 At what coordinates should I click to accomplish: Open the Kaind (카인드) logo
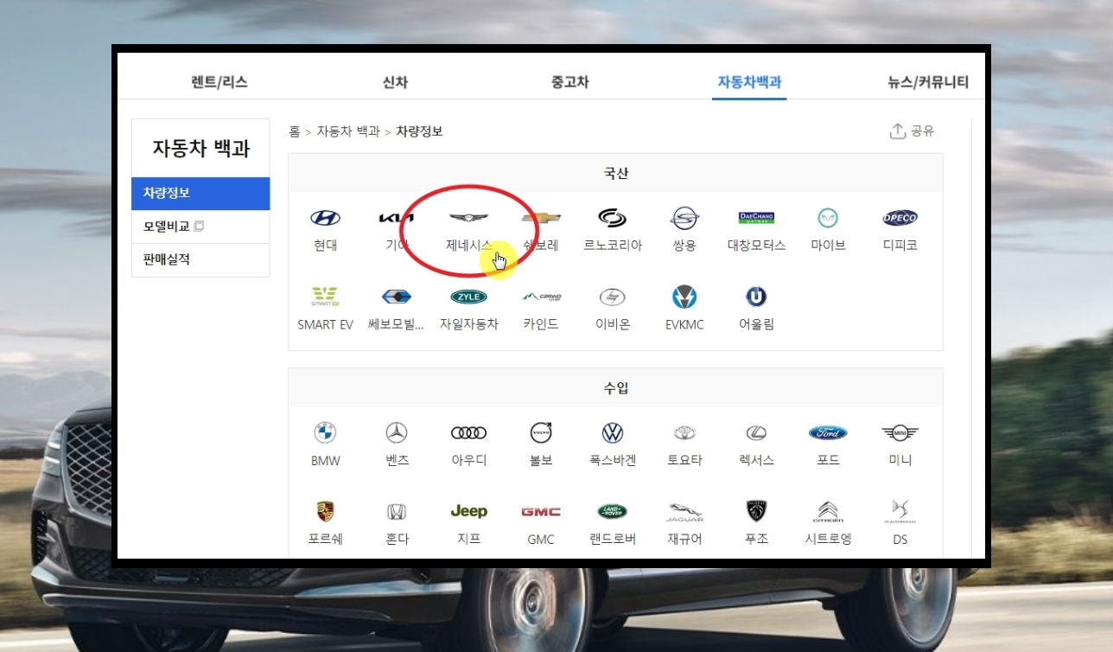click(541, 297)
